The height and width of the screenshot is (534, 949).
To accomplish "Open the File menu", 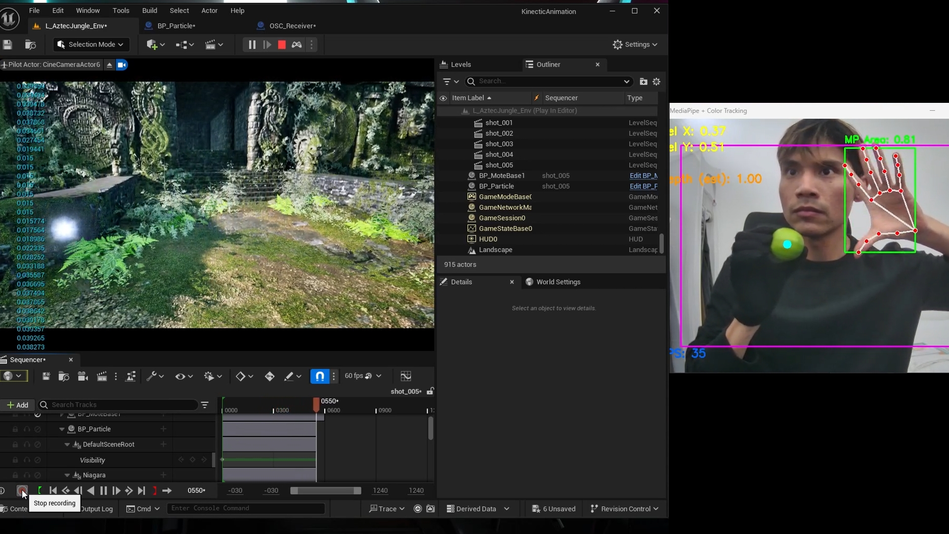I will (x=34, y=10).
